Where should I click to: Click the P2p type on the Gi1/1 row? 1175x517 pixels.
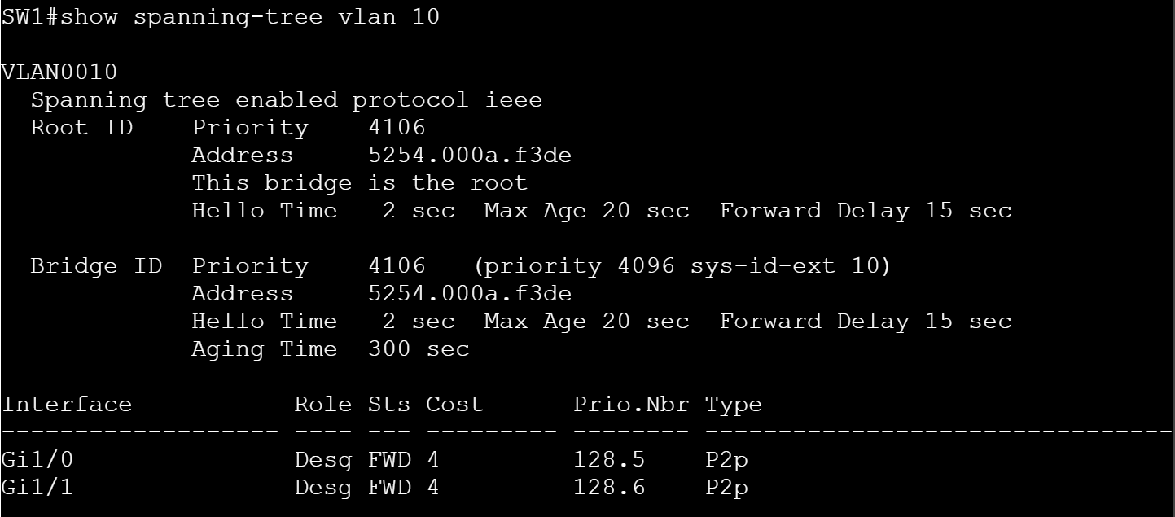pos(726,488)
